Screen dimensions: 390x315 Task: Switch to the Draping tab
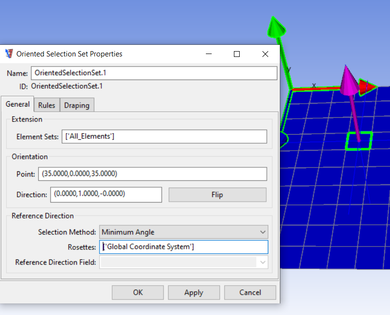77,105
